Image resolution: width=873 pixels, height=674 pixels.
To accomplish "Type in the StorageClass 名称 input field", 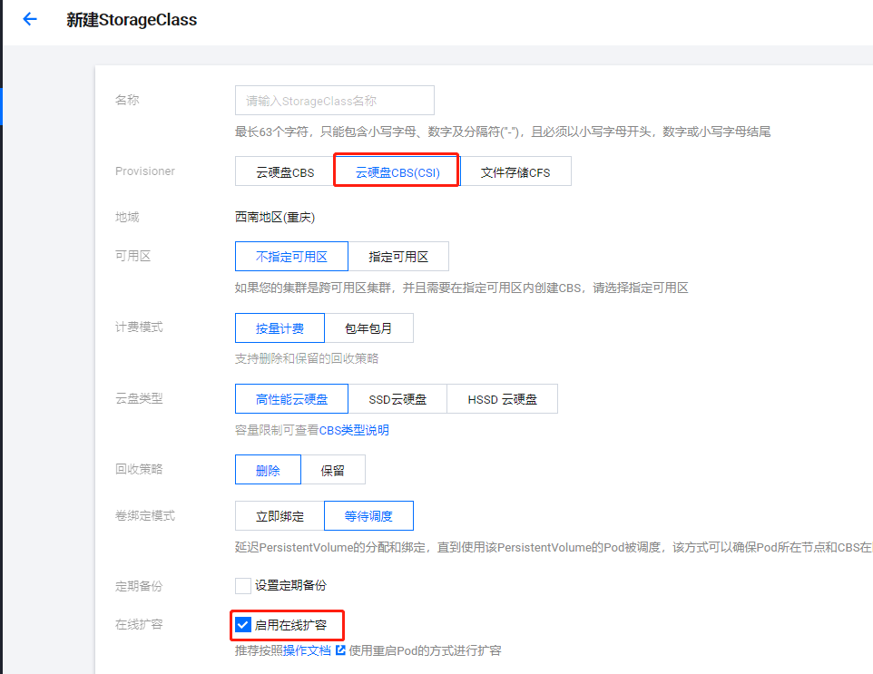I will pos(334,101).
